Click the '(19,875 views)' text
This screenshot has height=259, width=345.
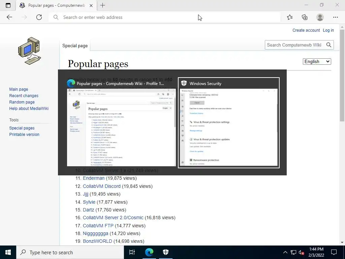tap(121, 178)
